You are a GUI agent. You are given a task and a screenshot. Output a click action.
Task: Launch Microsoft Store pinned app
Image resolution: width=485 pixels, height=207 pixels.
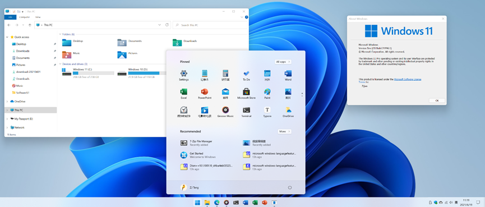pos(246,94)
